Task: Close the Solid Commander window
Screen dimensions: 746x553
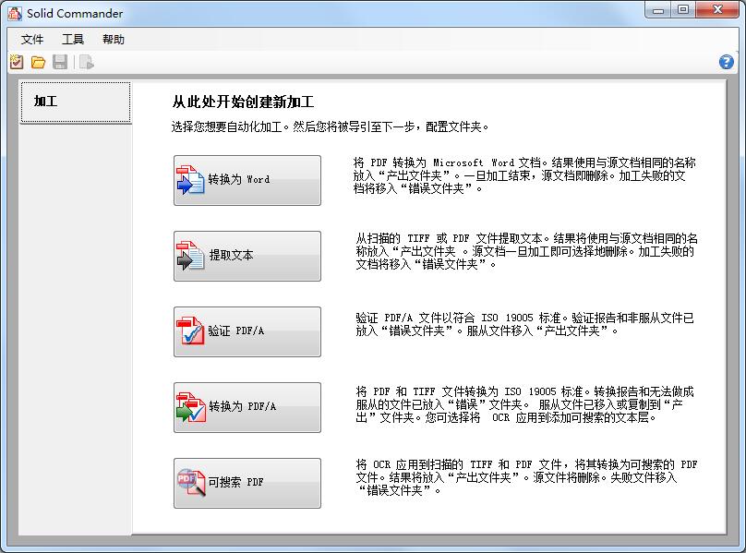Action: (717, 10)
